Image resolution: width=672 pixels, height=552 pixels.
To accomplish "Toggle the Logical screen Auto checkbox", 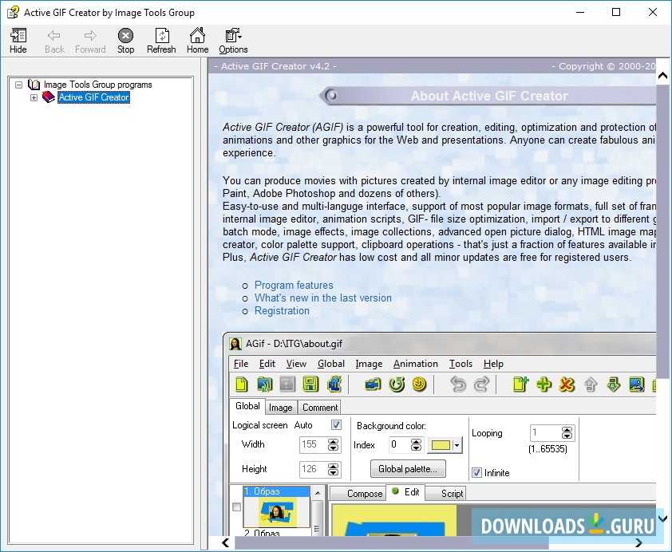I will pyautogui.click(x=336, y=425).
